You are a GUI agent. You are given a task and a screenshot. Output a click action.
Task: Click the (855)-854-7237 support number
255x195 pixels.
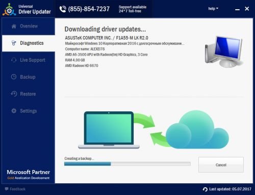(x=89, y=9)
